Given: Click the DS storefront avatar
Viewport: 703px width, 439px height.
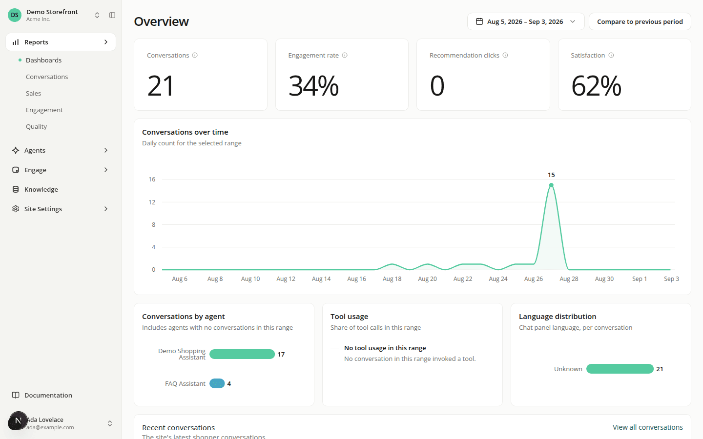Looking at the screenshot, I should coord(15,15).
